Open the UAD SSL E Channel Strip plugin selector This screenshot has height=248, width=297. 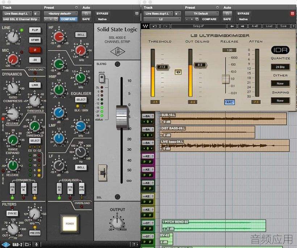point(21,19)
